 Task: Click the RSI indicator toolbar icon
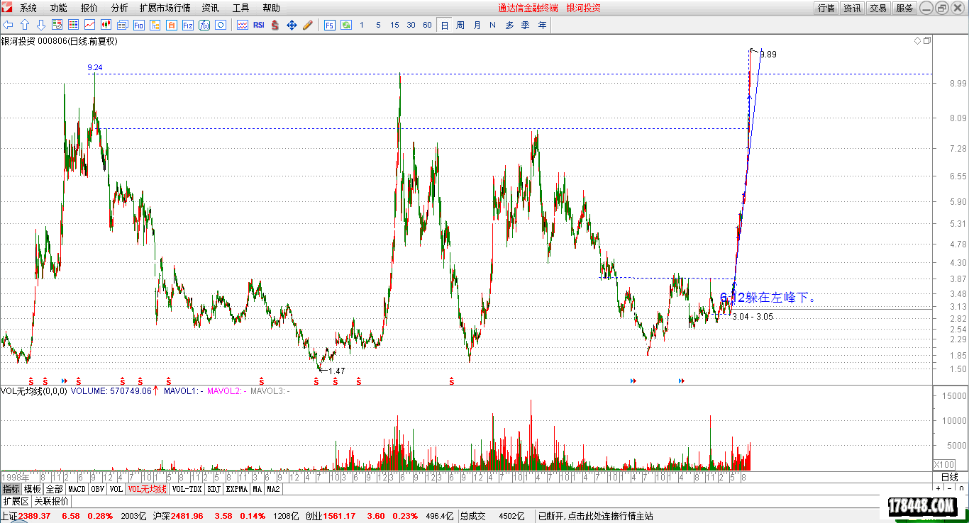pyautogui.click(x=259, y=25)
